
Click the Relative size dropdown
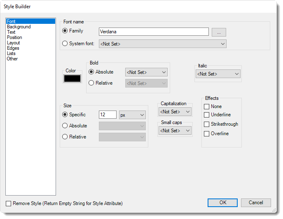[122, 137]
